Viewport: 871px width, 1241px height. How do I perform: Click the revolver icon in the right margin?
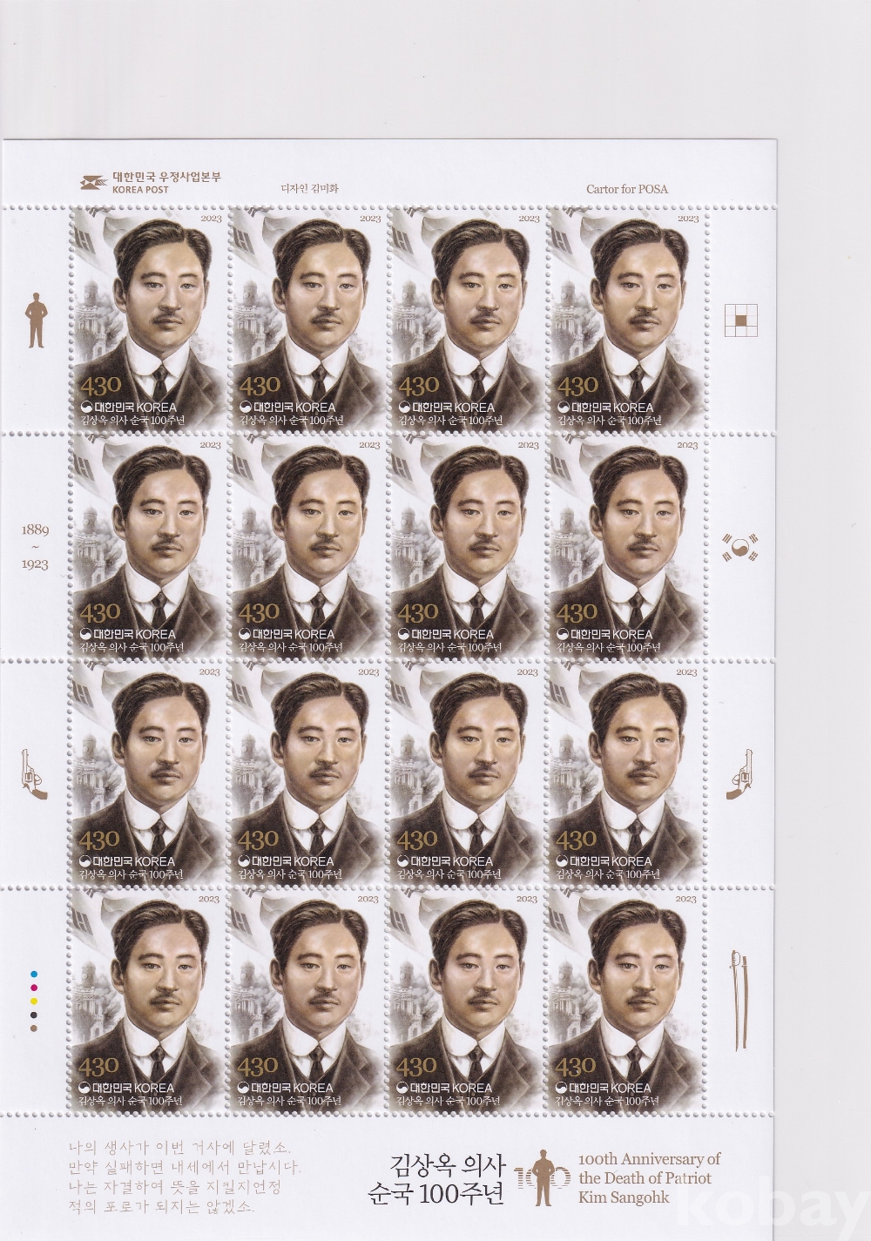tap(740, 772)
